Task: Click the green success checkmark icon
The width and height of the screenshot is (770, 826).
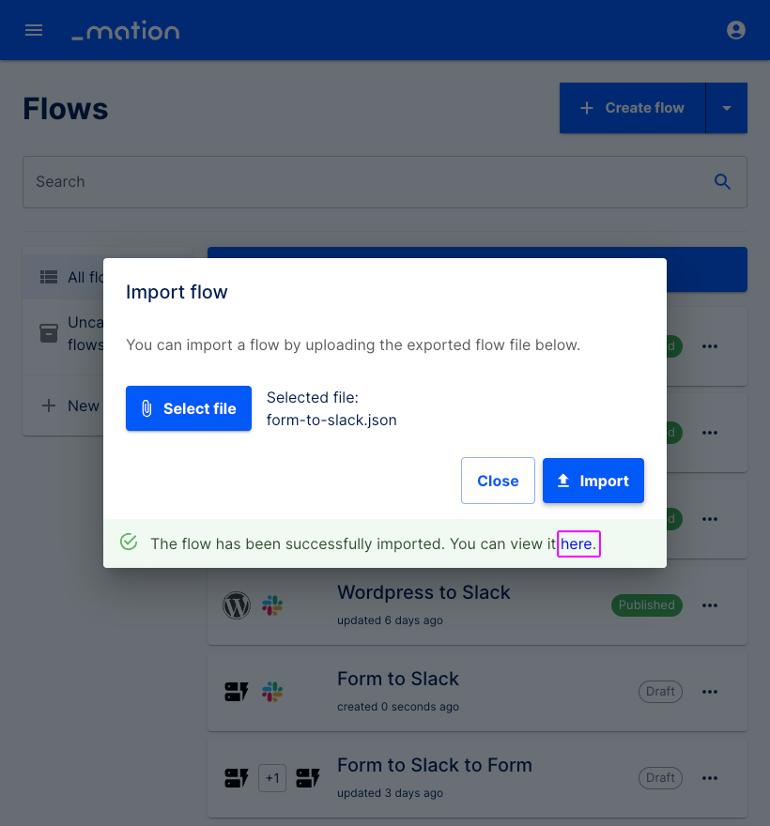Action: tap(129, 542)
